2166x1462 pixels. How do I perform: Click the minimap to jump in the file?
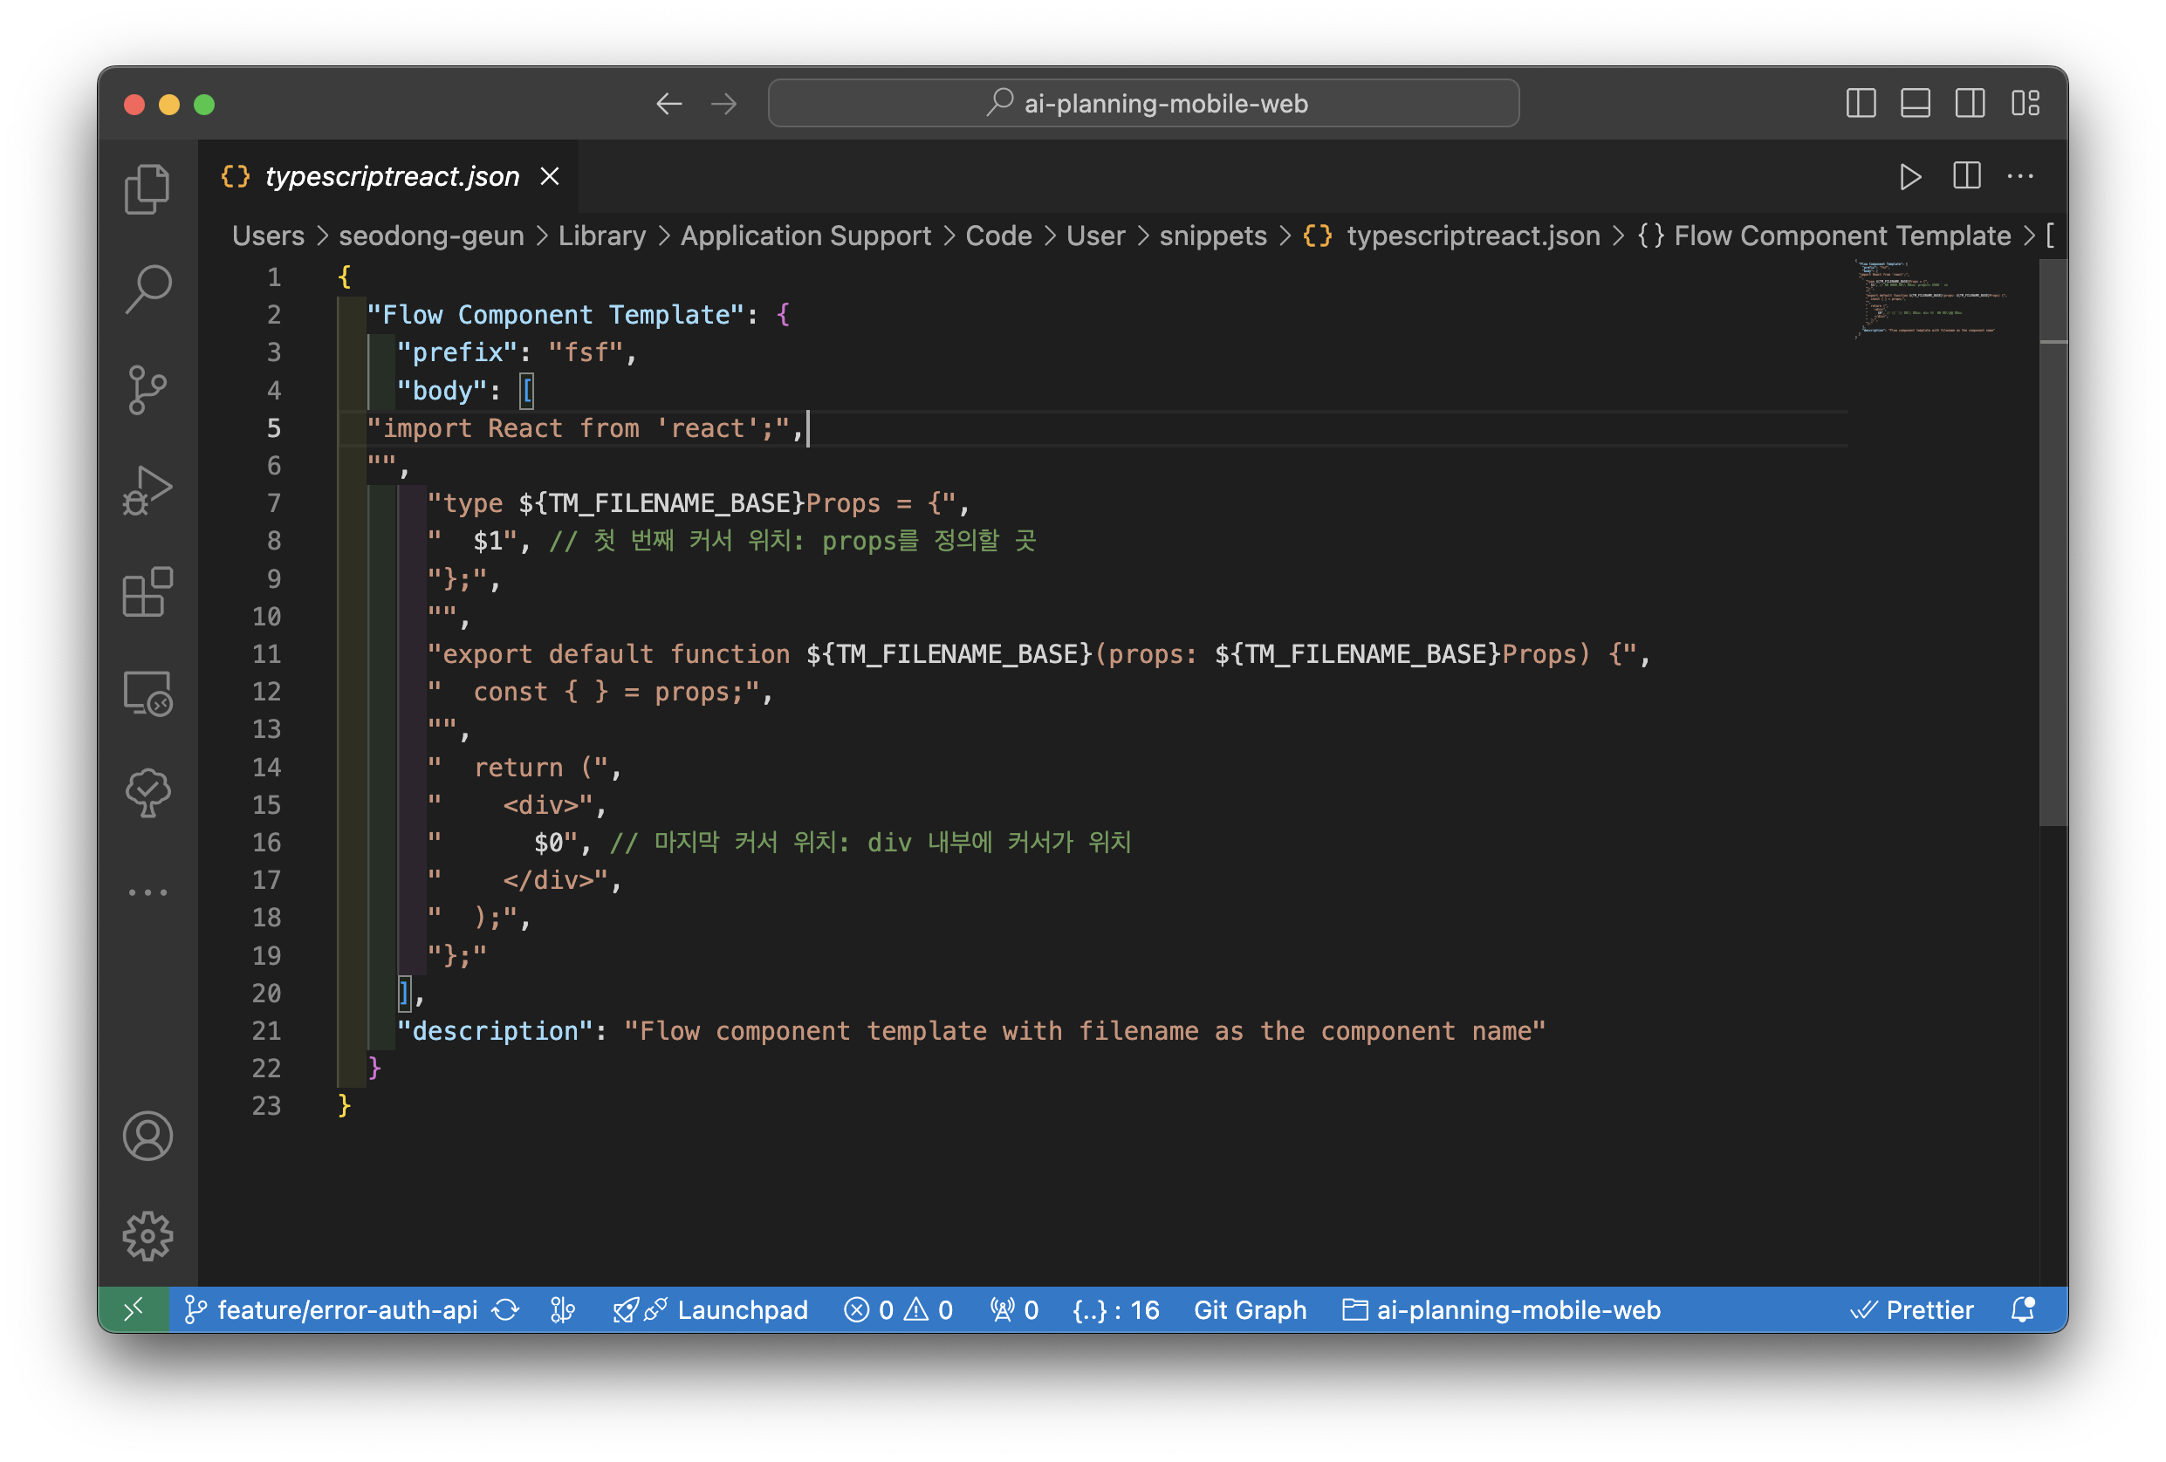(x=1930, y=298)
